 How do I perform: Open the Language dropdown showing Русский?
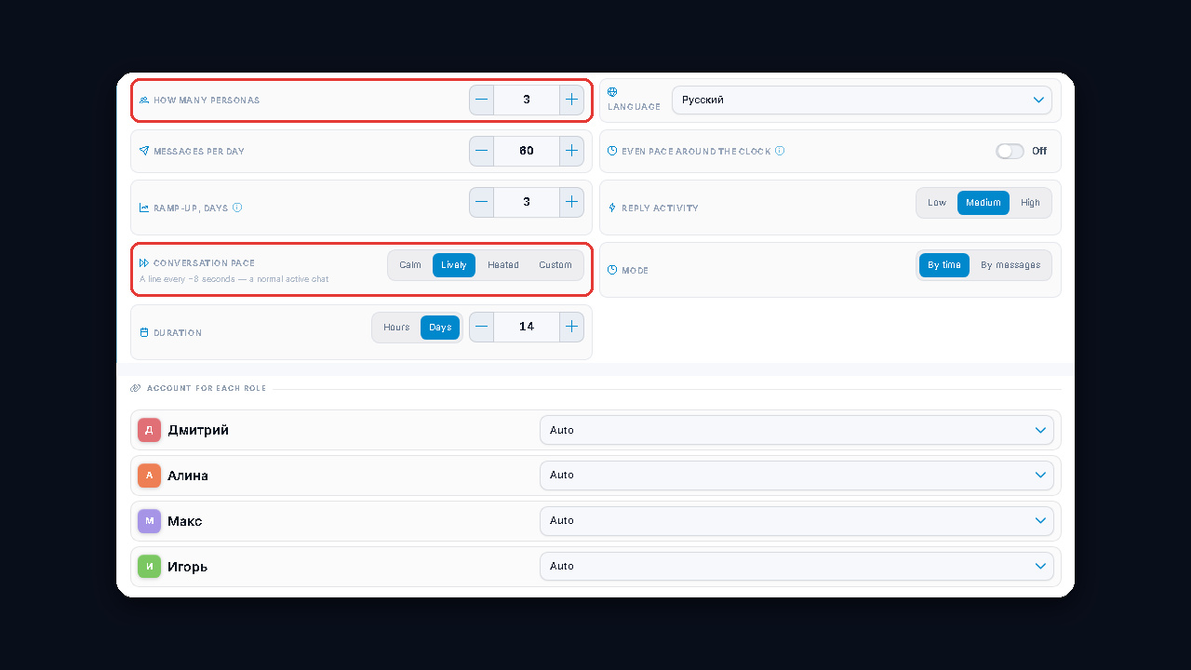[862, 100]
